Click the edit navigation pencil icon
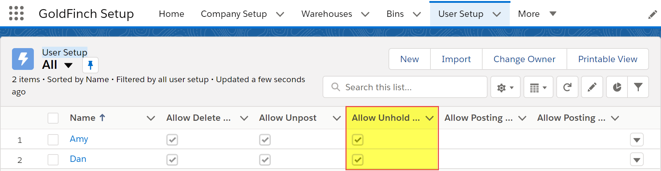 (x=653, y=14)
